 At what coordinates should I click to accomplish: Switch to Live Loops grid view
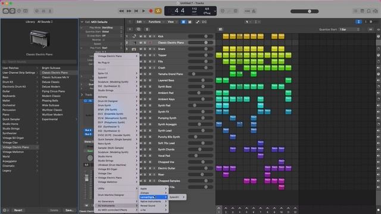click(183, 22)
